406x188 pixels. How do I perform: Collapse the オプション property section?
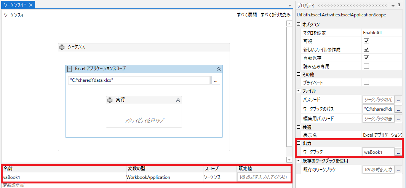pyautogui.click(x=298, y=25)
